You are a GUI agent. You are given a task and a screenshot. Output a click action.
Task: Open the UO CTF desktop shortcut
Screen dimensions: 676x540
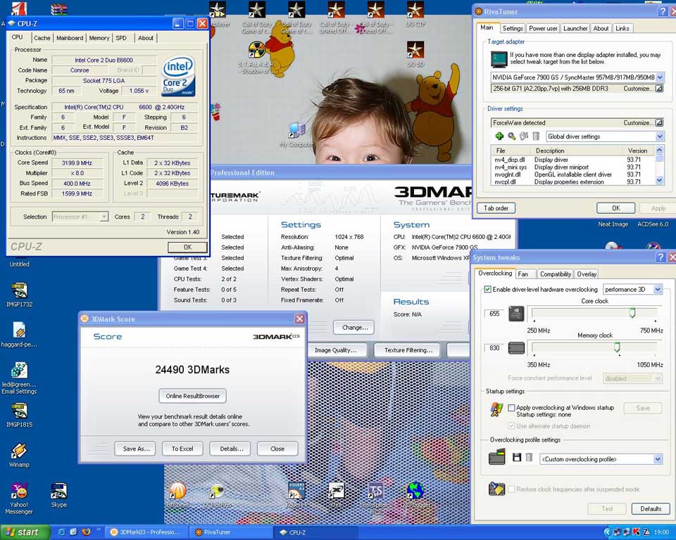point(415,15)
